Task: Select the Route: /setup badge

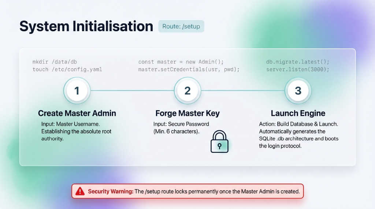Action: pyautogui.click(x=181, y=27)
